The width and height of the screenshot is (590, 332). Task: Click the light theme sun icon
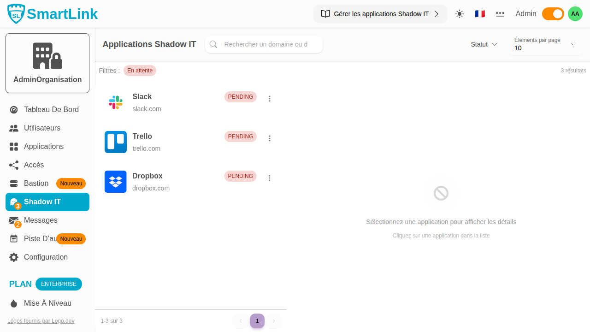coord(460,14)
